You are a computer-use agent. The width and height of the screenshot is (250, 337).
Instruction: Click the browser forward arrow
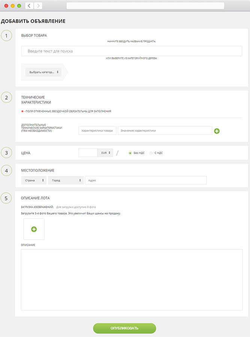click(x=38, y=6)
